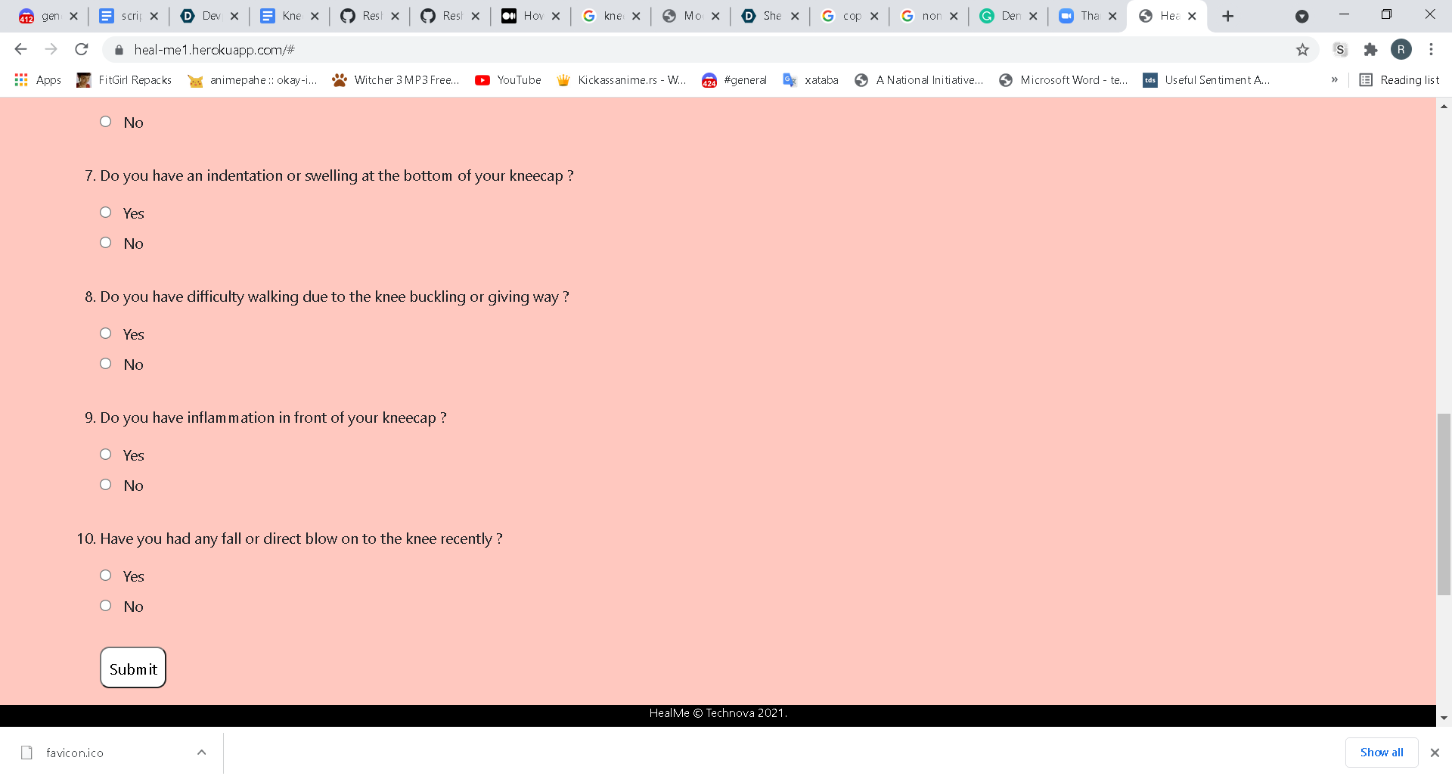
Task: Open the Reading list
Action: (1399, 80)
